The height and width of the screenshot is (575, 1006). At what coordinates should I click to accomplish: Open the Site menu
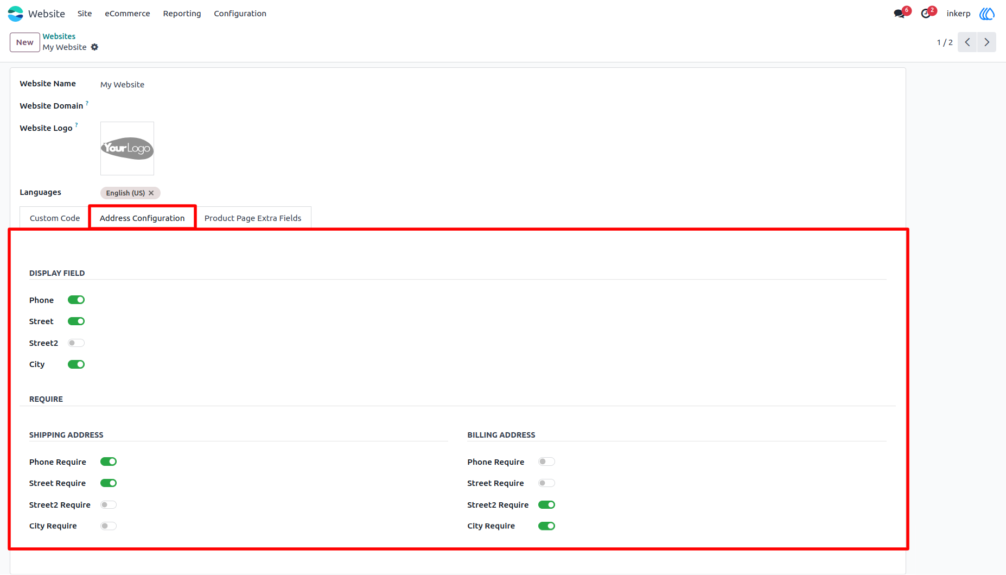[x=85, y=14]
